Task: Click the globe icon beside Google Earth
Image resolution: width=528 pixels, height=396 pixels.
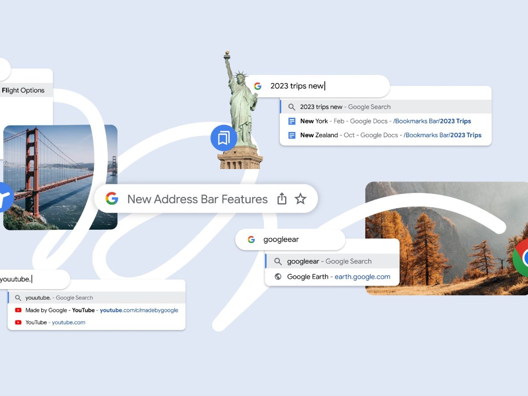Action: coord(278,277)
